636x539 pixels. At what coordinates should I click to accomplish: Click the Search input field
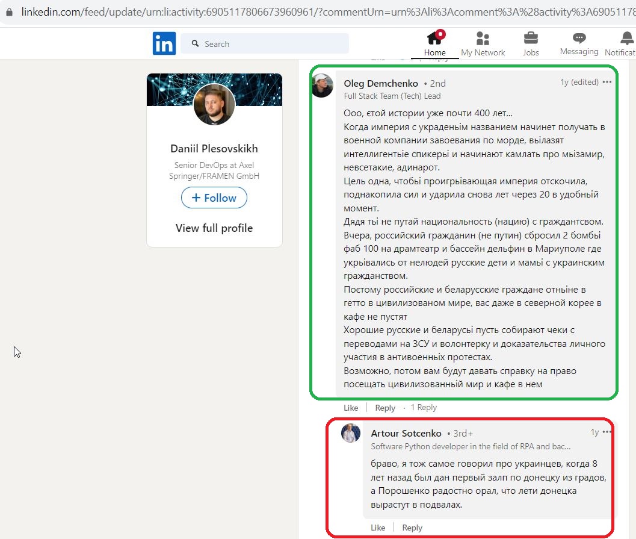tap(265, 43)
